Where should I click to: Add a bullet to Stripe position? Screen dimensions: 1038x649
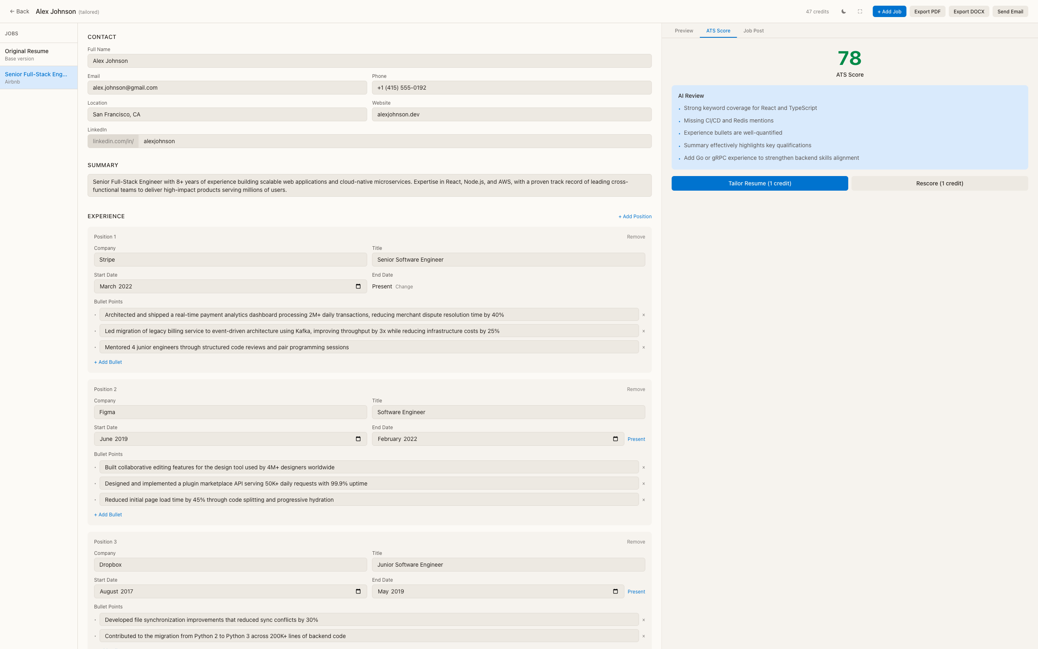pos(108,362)
